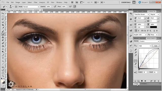This screenshot has height=91, width=162.
Task: Select the Lasso tool
Action: pyautogui.click(x=3, y=19)
